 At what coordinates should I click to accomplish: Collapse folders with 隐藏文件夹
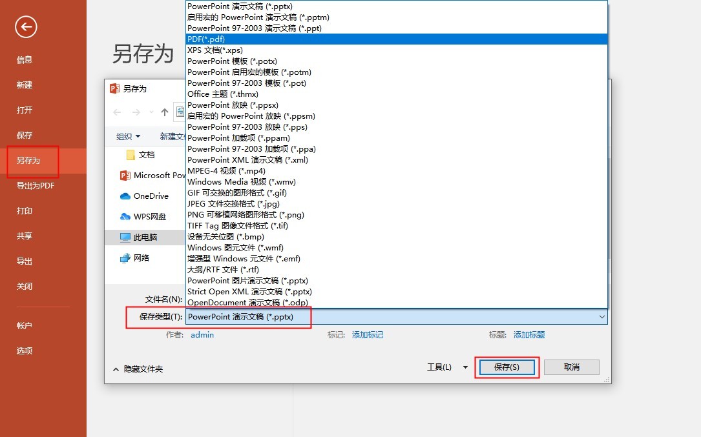[x=138, y=369]
